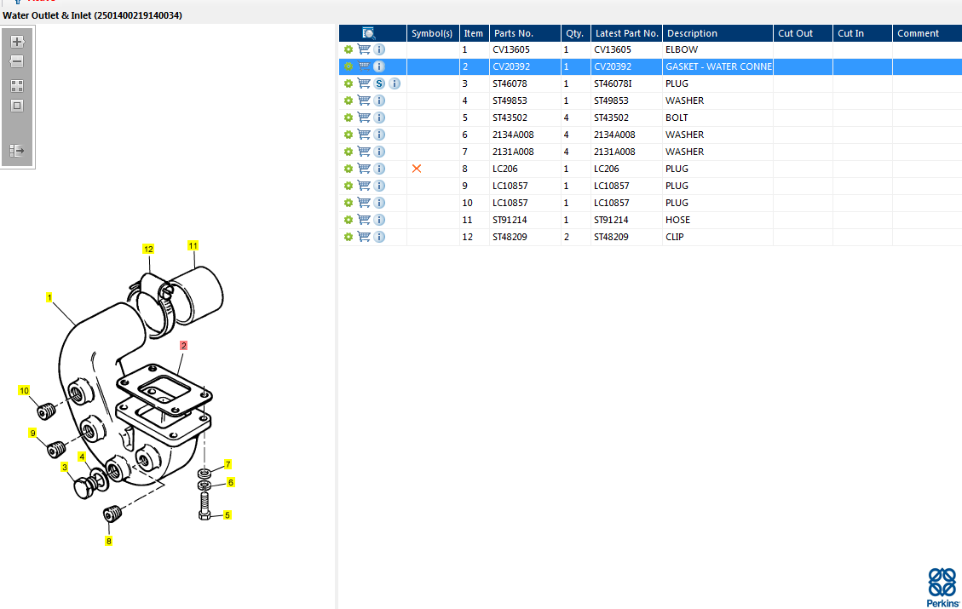
Task: Click the single square fit-view icon
Action: [x=17, y=106]
